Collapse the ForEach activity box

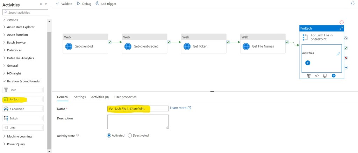click(341, 28)
